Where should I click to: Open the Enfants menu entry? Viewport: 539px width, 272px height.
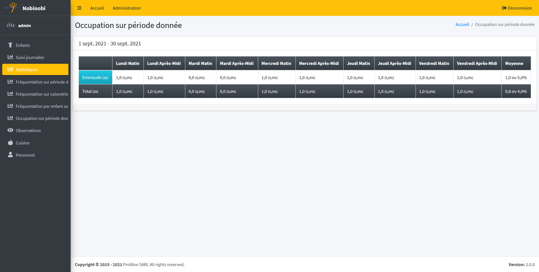point(35,45)
